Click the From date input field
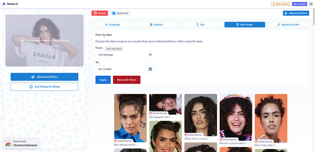Screen dimensions: 315x152 125,55
